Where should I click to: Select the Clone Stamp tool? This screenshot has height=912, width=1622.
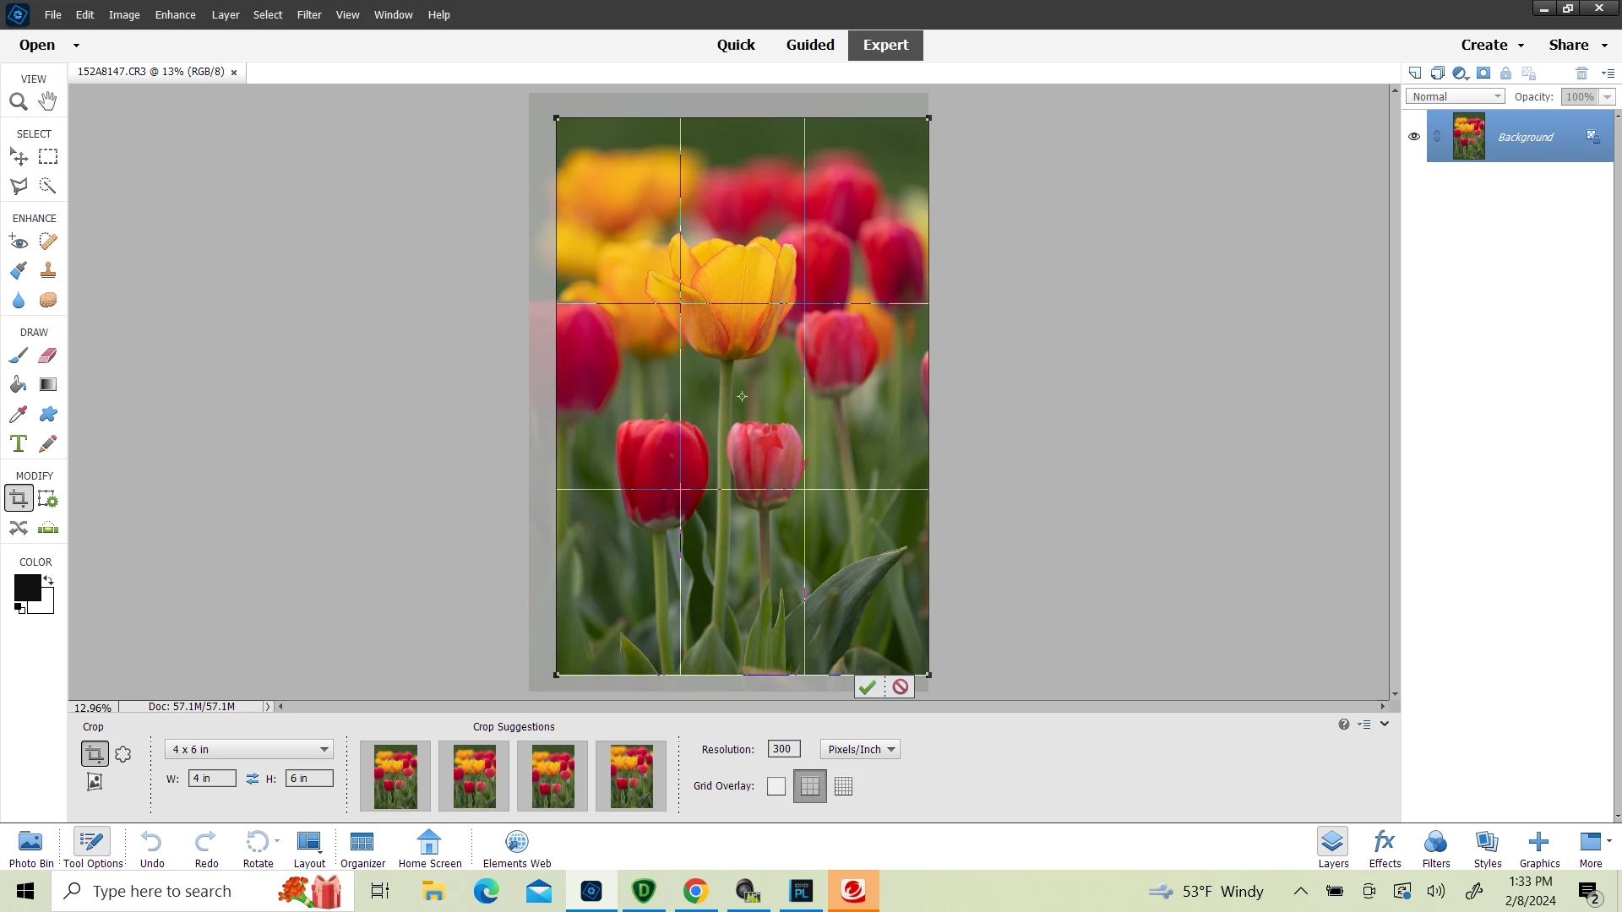48,270
